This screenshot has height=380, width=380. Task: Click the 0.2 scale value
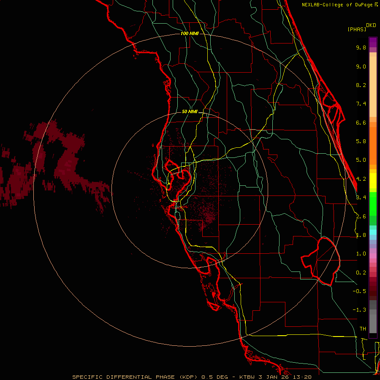361,273
